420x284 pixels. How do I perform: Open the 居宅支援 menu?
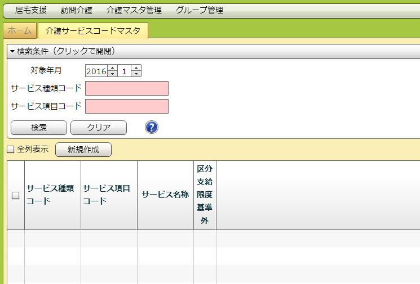coord(31,10)
